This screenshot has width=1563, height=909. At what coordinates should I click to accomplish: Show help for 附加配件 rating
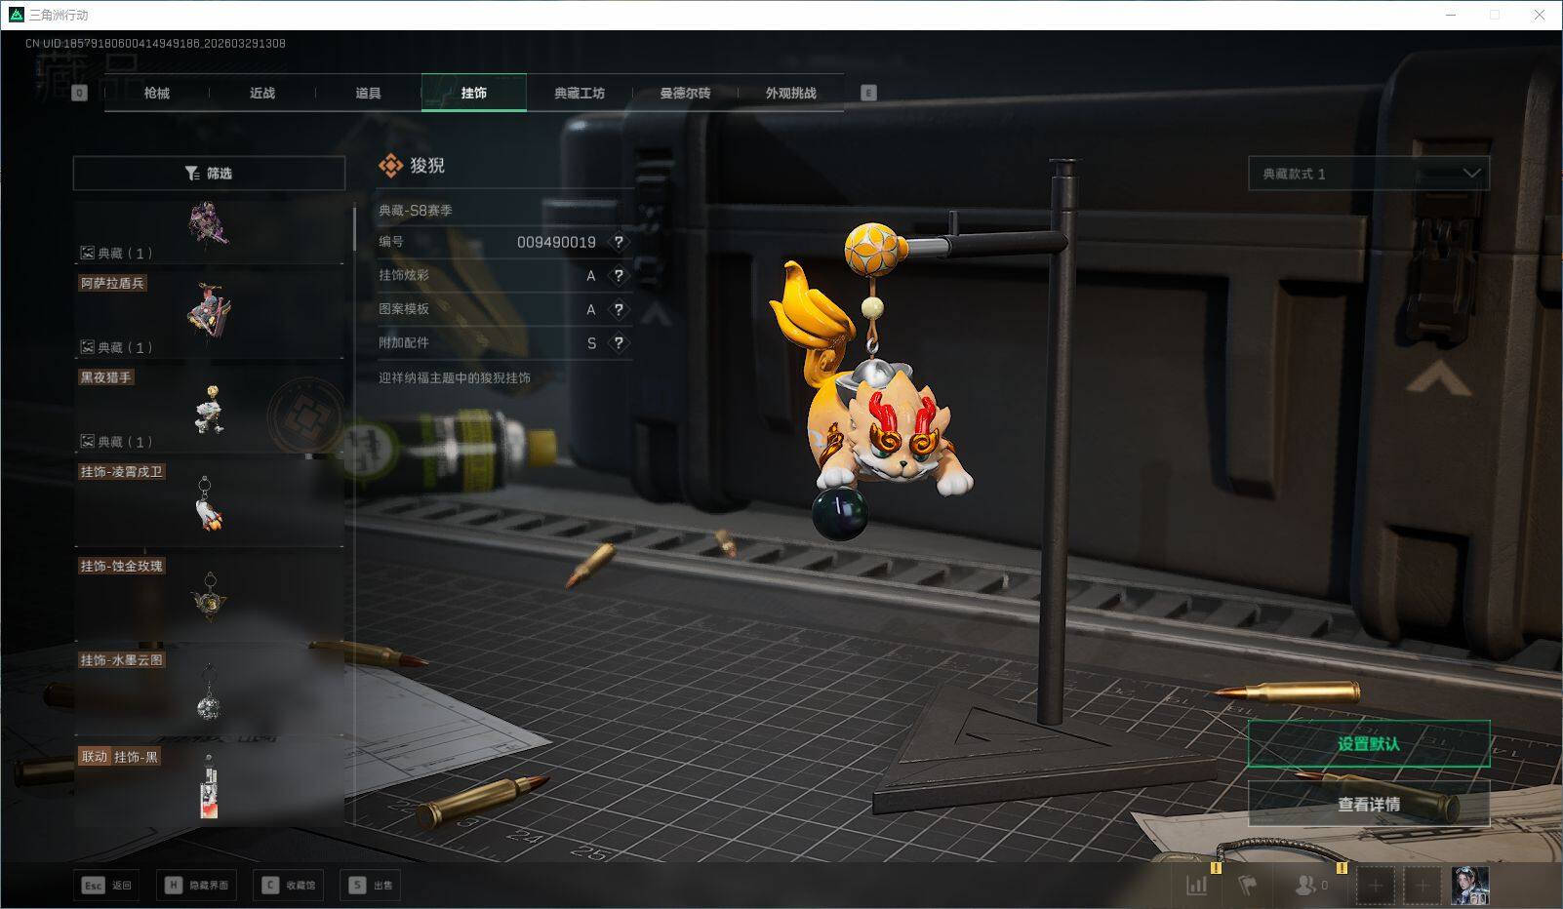coord(619,343)
